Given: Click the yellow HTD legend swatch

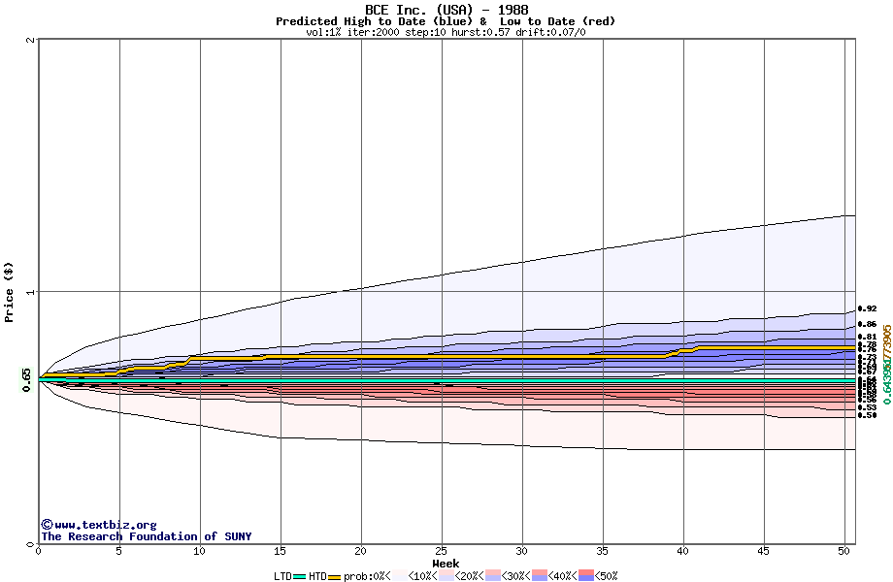Looking at the screenshot, I should point(334,576).
